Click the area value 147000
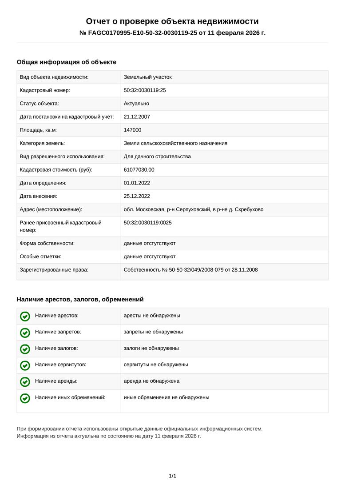This screenshot has height=489, width=345. click(132, 130)
